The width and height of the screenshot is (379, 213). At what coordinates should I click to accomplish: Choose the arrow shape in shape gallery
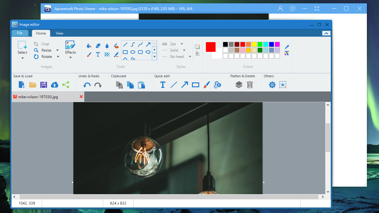pyautogui.click(x=148, y=45)
